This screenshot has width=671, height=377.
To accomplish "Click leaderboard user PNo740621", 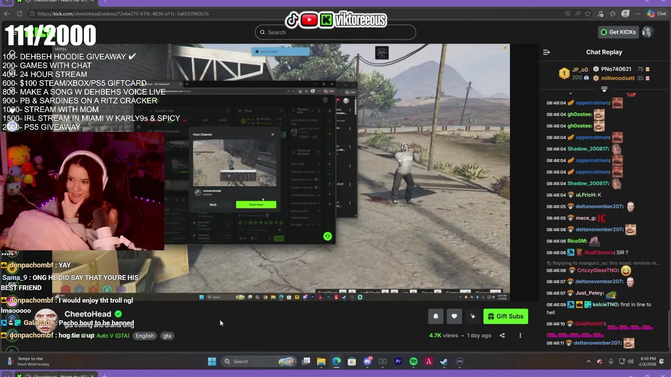I will point(616,69).
